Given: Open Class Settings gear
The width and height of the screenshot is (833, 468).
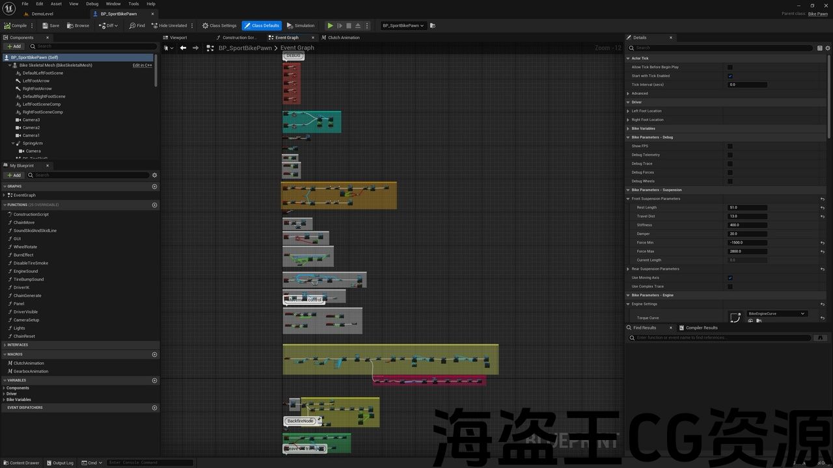Looking at the screenshot, I should 219,26.
